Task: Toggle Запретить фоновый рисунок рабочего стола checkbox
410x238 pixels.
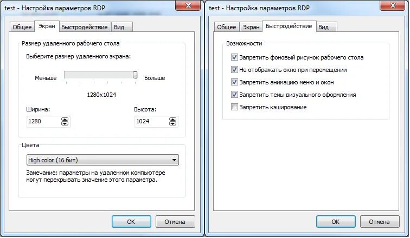Action: point(234,57)
